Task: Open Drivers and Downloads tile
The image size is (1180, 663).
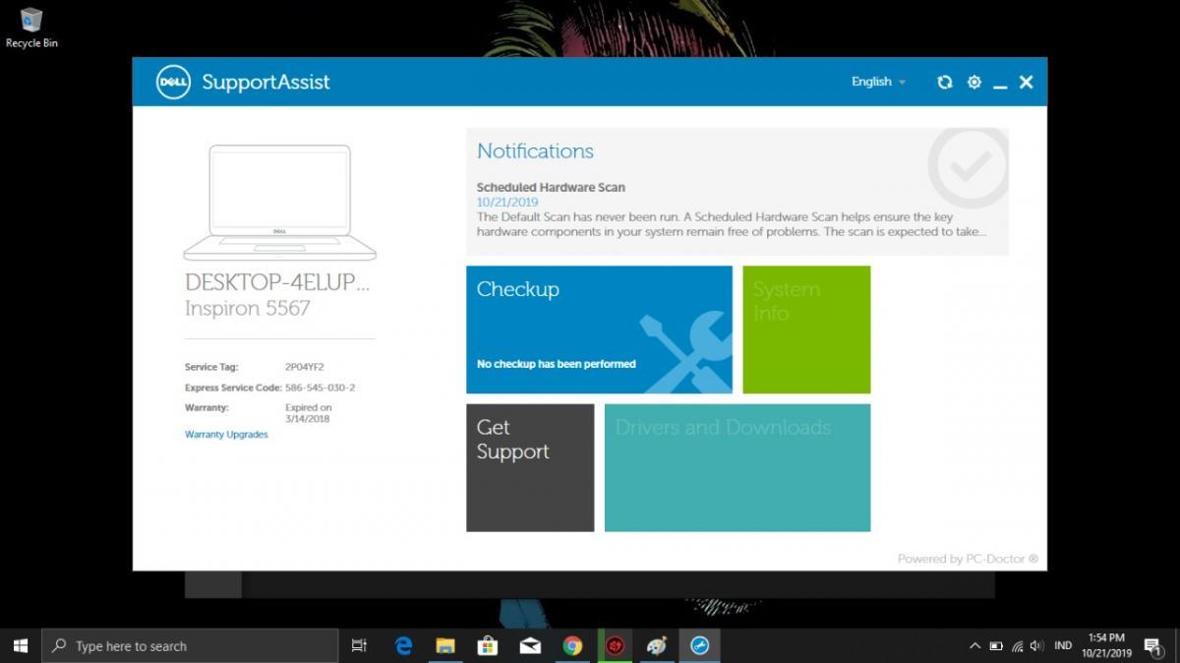Action: click(737, 467)
